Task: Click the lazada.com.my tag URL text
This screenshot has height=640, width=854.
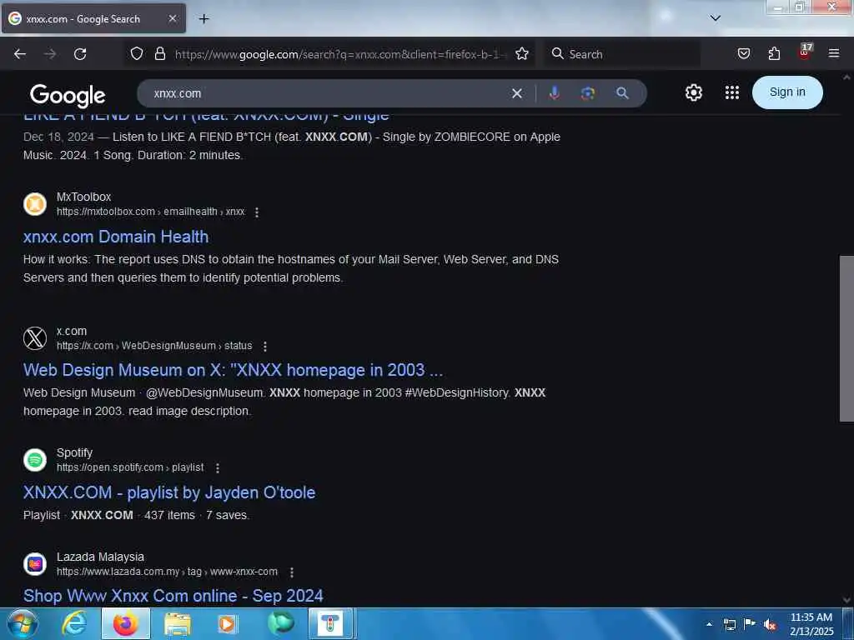Action: coord(167,572)
